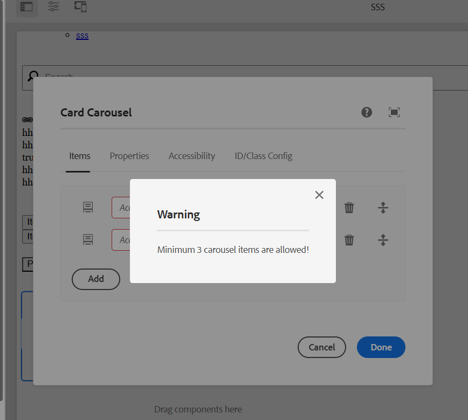Open the Properties tab

[129, 156]
